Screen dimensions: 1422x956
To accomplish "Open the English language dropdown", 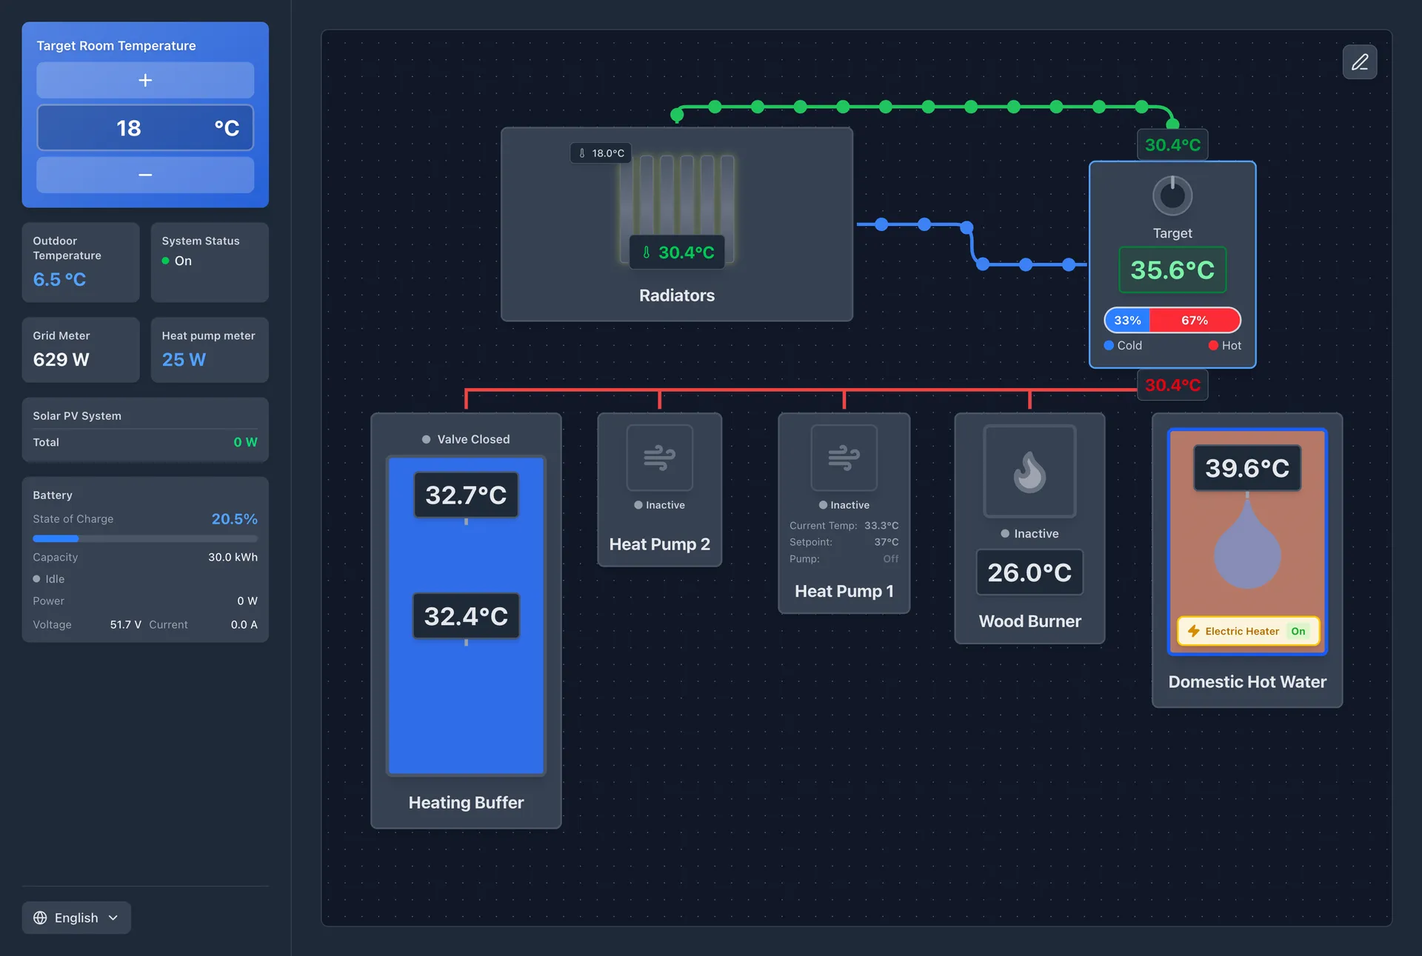I will pyautogui.click(x=76, y=917).
